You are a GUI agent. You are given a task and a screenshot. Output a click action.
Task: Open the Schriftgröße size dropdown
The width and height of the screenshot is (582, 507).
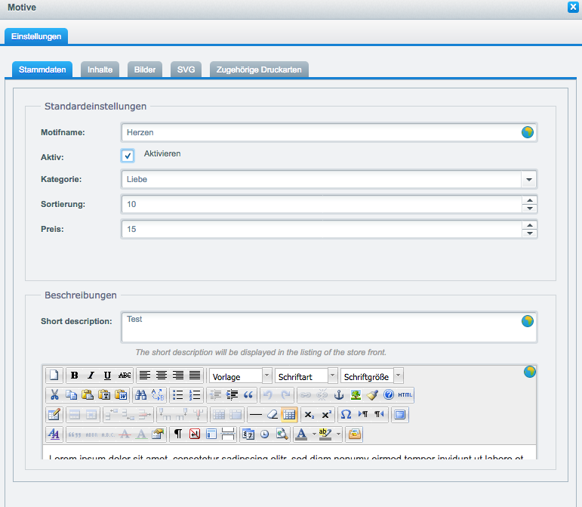coord(398,376)
